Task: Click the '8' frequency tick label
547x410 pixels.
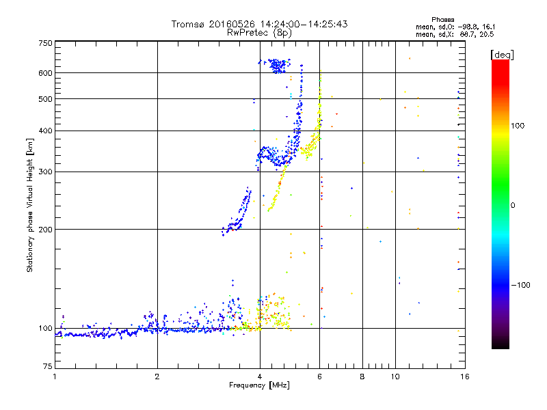Action: 362,377
